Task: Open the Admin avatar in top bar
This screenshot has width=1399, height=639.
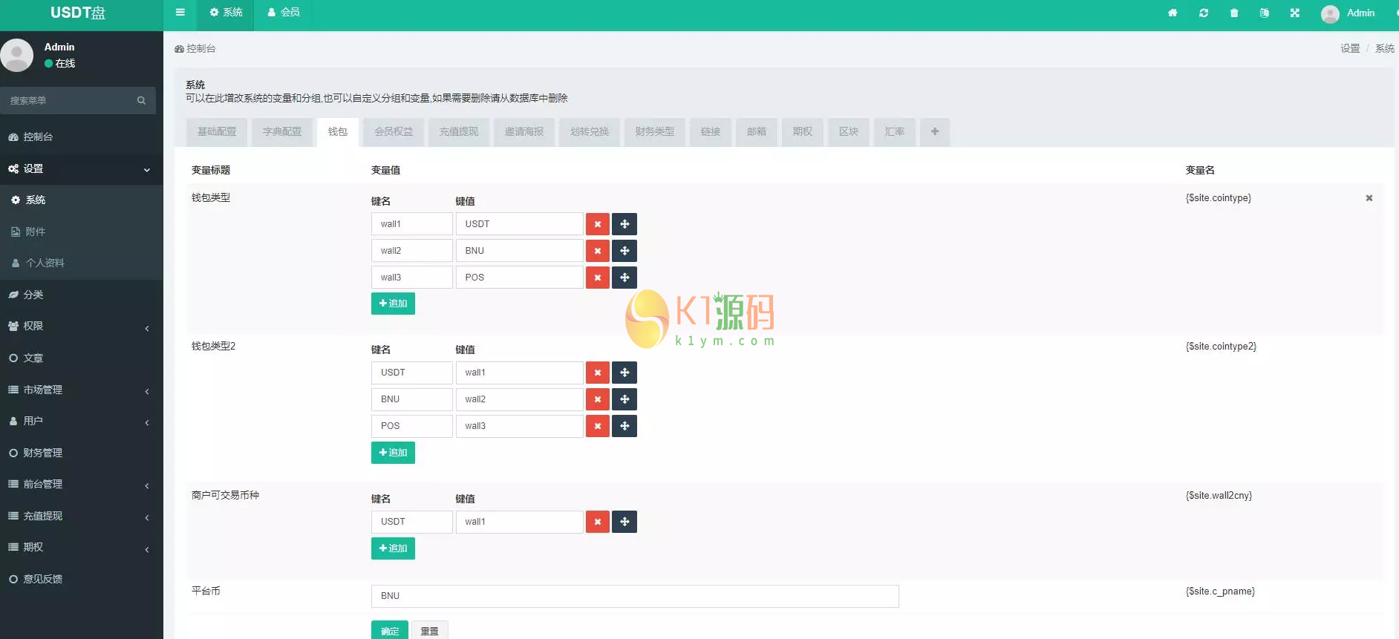Action: (x=1330, y=13)
